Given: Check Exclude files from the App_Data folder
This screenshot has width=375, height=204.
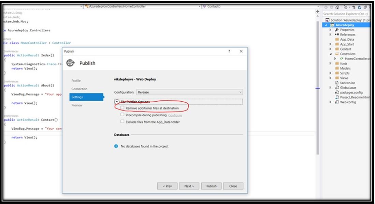Looking at the screenshot, I should [x=122, y=121].
